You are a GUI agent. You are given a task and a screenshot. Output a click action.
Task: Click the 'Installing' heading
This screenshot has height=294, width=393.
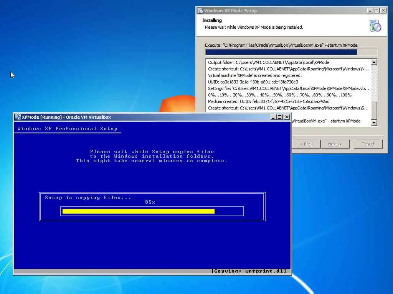[x=212, y=20]
